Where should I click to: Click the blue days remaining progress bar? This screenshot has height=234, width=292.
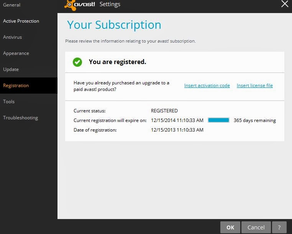click(218, 120)
